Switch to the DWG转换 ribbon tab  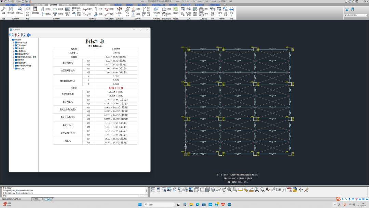tap(25, 5)
